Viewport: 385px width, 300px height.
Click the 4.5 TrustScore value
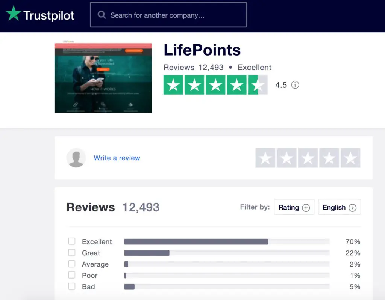[281, 85]
